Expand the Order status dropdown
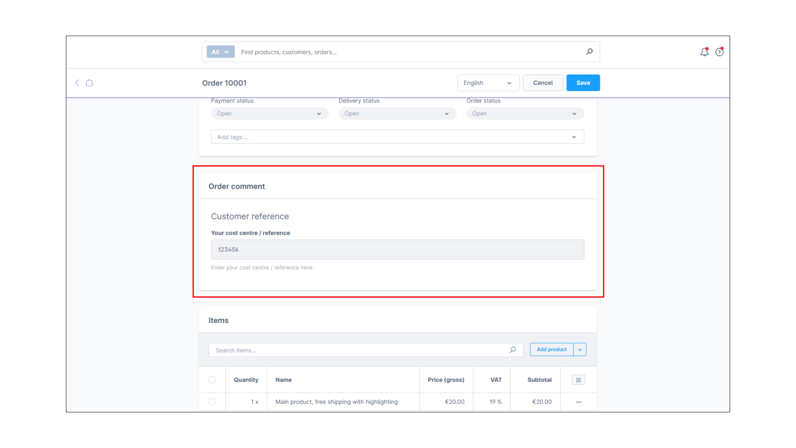This screenshot has width=796, height=448. click(525, 113)
